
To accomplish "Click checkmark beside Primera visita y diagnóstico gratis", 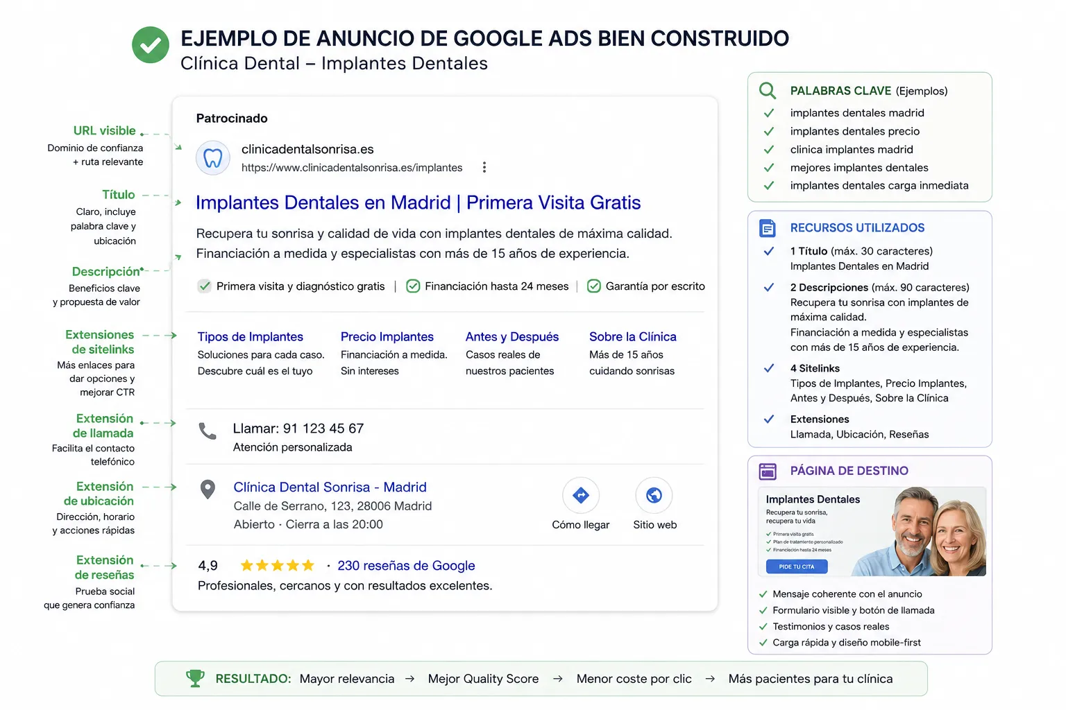I will [205, 286].
